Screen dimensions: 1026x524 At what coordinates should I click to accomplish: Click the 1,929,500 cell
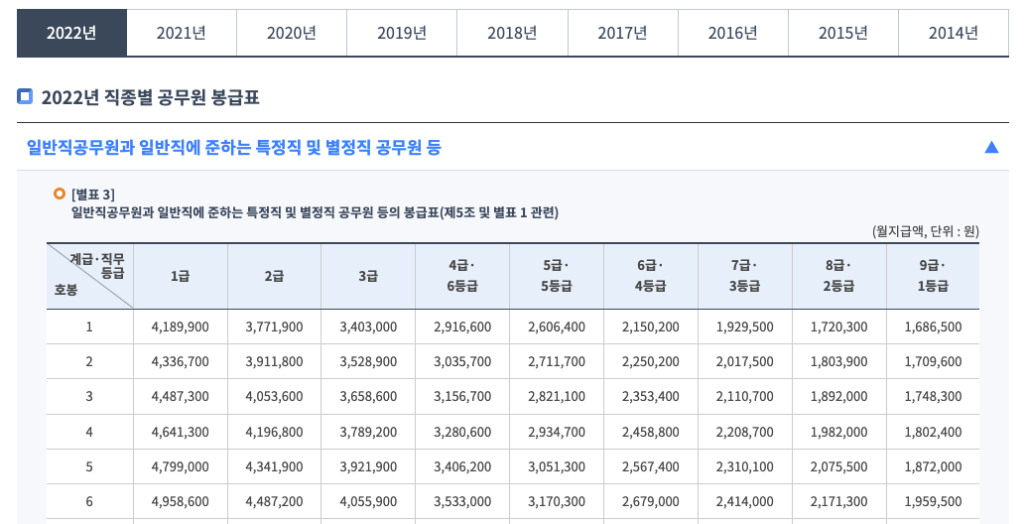[745, 327]
